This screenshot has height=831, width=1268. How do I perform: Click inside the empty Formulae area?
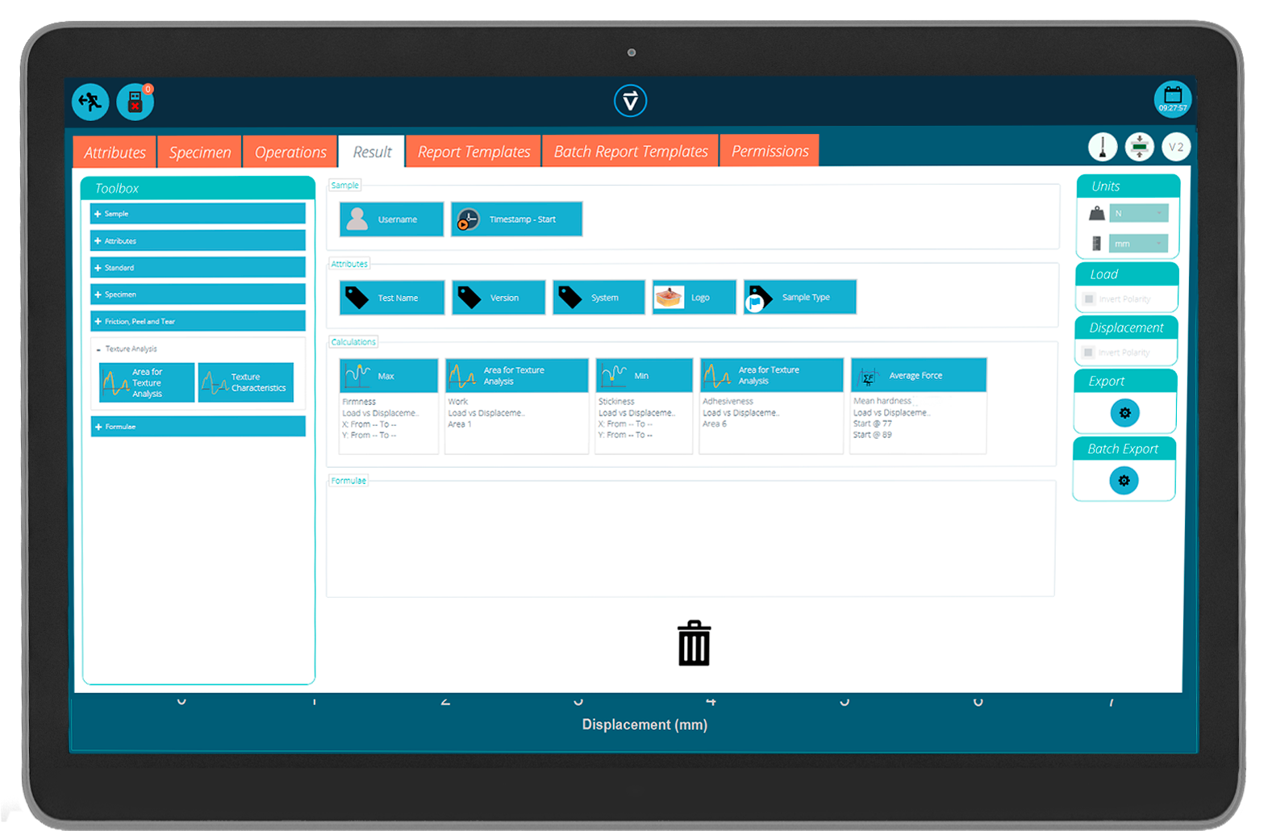(690, 539)
